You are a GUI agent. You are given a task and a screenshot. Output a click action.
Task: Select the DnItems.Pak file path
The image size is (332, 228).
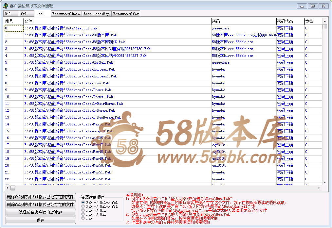pyautogui.click(x=70, y=69)
